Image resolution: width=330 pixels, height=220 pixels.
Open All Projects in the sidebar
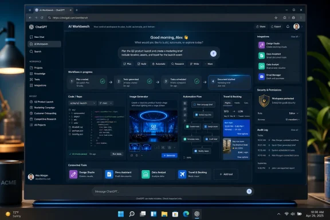pos(38,125)
